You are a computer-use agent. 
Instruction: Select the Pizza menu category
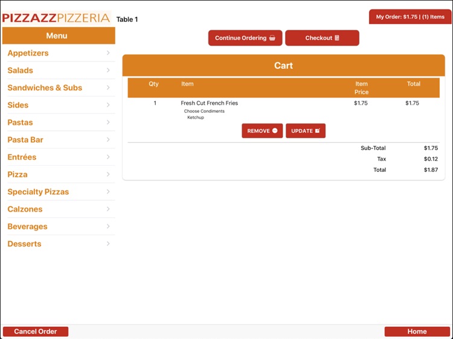pyautogui.click(x=59, y=174)
